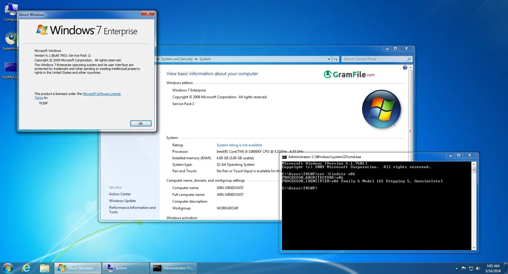Click the Search Control Panel field
Image resolution: width=508 pixels, height=274 pixels.
[x=374, y=59]
